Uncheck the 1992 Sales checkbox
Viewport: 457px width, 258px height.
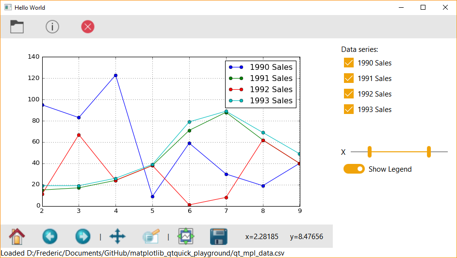point(349,94)
